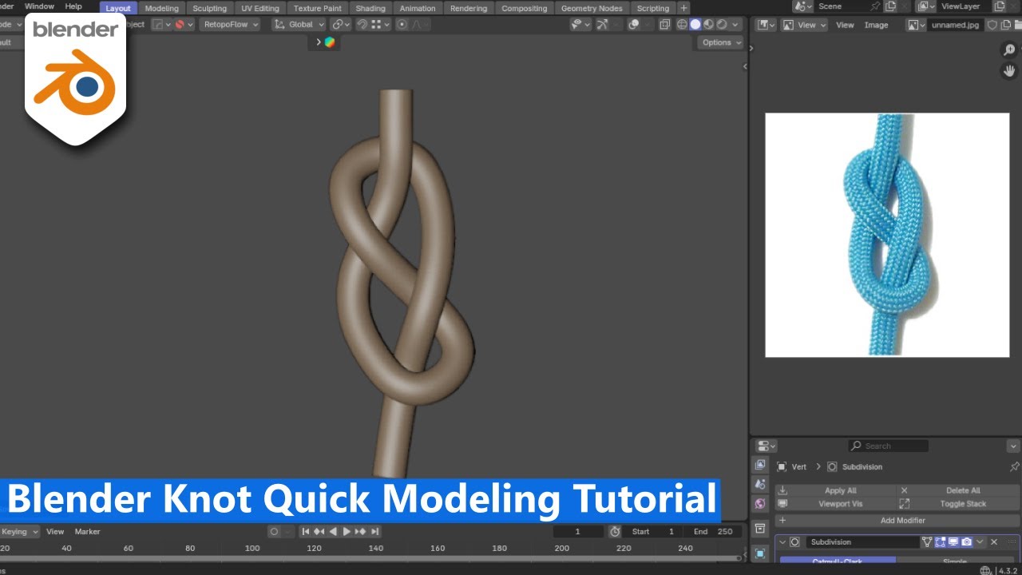Pin the properties editor context
1022x575 pixels.
tap(1014, 466)
